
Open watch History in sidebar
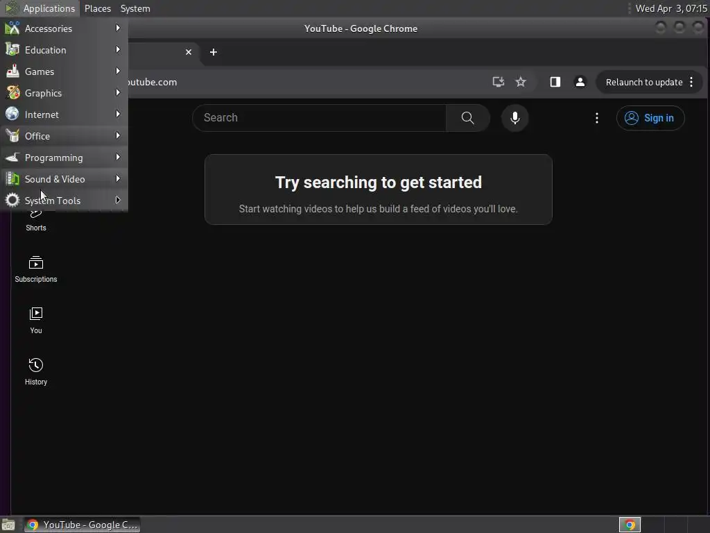point(36,372)
